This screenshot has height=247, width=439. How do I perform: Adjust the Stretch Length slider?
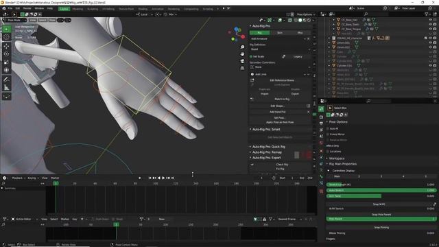point(381,185)
